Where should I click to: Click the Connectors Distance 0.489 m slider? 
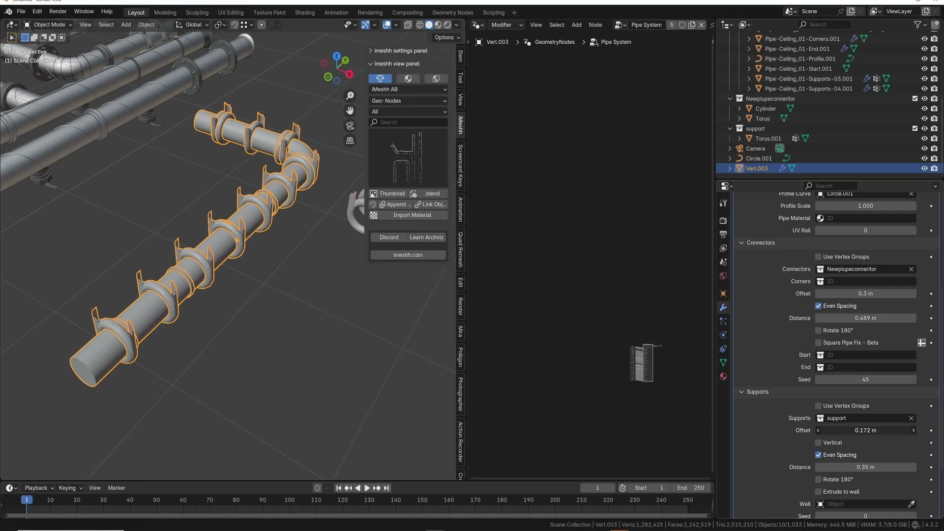coord(865,318)
